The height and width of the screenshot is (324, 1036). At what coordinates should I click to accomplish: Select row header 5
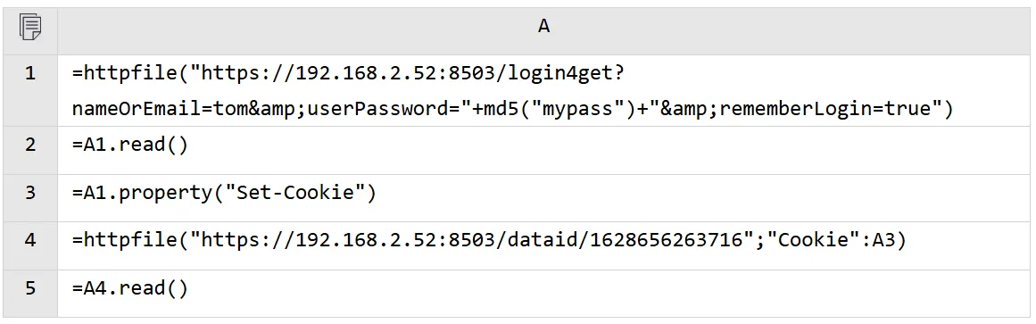(30, 293)
